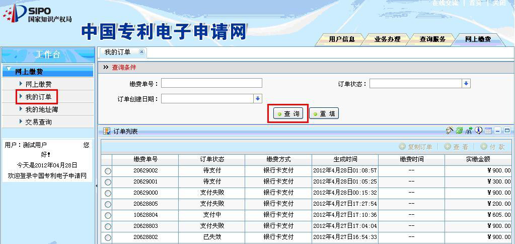Open 我的地址簿 in the sidebar

pos(42,109)
